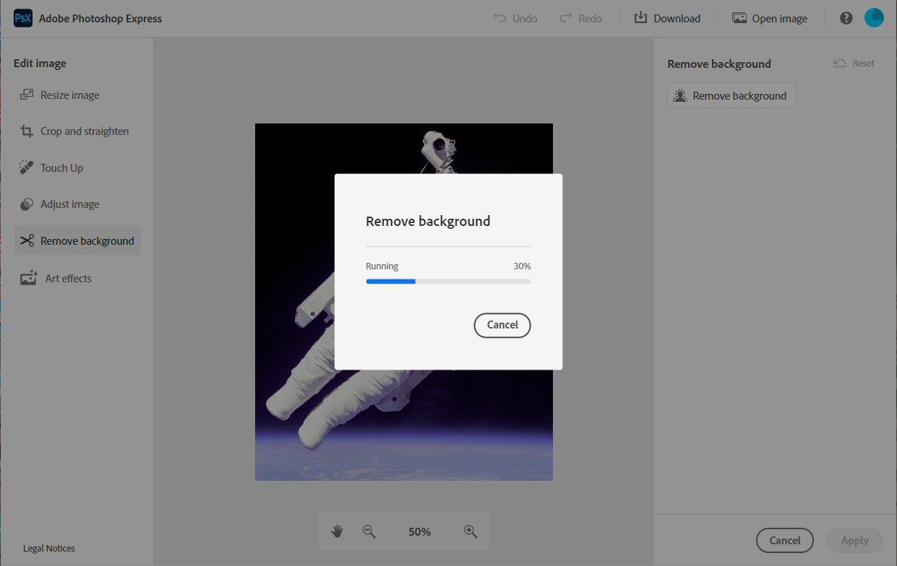
Task: Open the Crop and straighten tool
Action: [x=81, y=131]
